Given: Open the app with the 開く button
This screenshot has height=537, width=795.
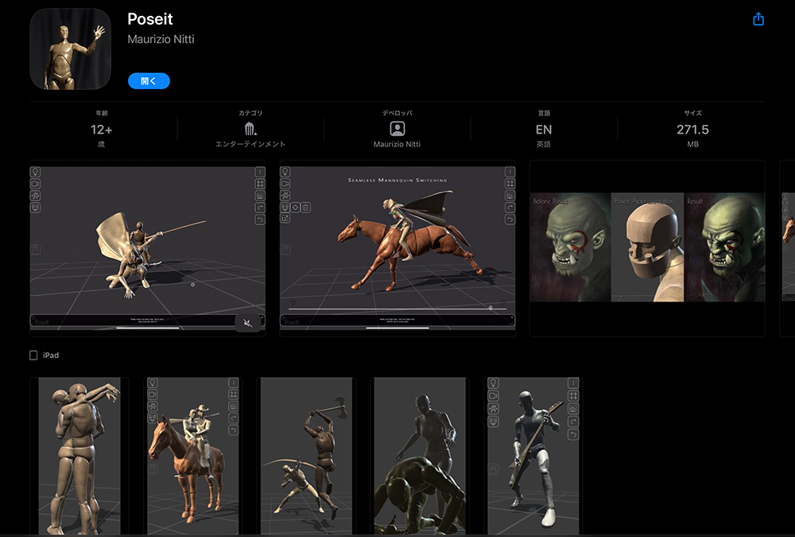Looking at the screenshot, I should click(x=149, y=80).
